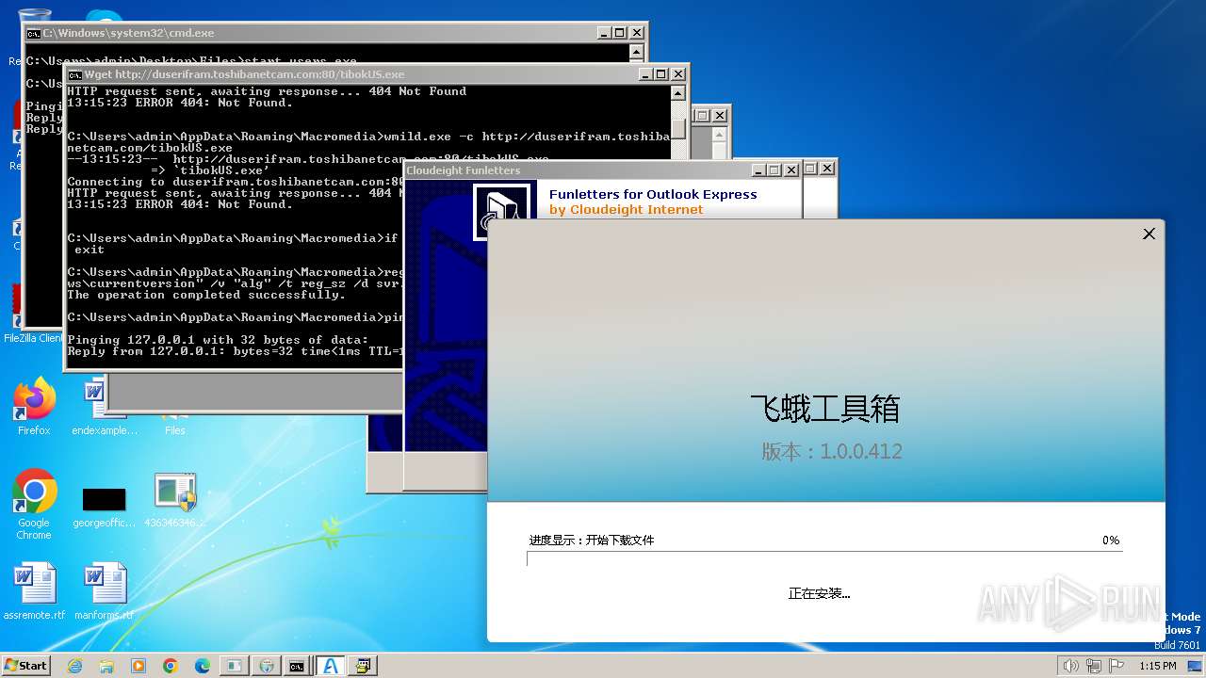Open the assremote.rtf document
This screenshot has height=678, width=1206.
click(35, 592)
